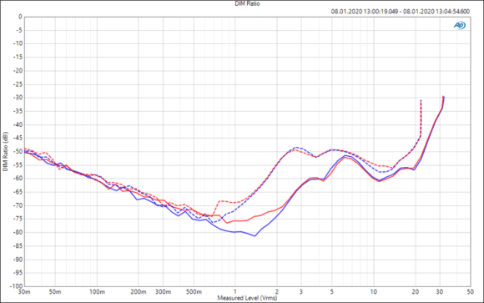Click the -50 y-axis tick label
This screenshot has width=484, height=303.
18,152
